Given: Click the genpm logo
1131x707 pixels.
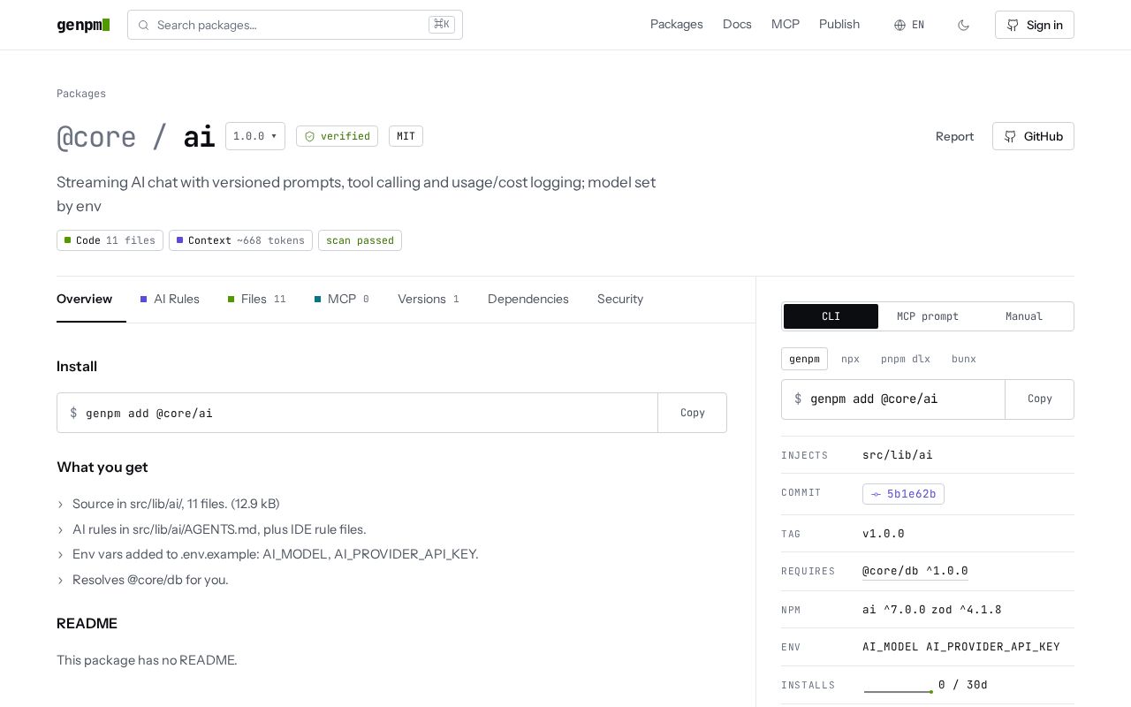Looking at the screenshot, I should (83, 25).
